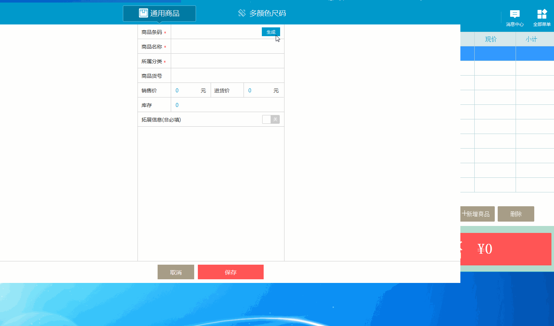Viewport: 554px width, 326px height.
Task: Click the 删除 button
Action: pyautogui.click(x=516, y=214)
